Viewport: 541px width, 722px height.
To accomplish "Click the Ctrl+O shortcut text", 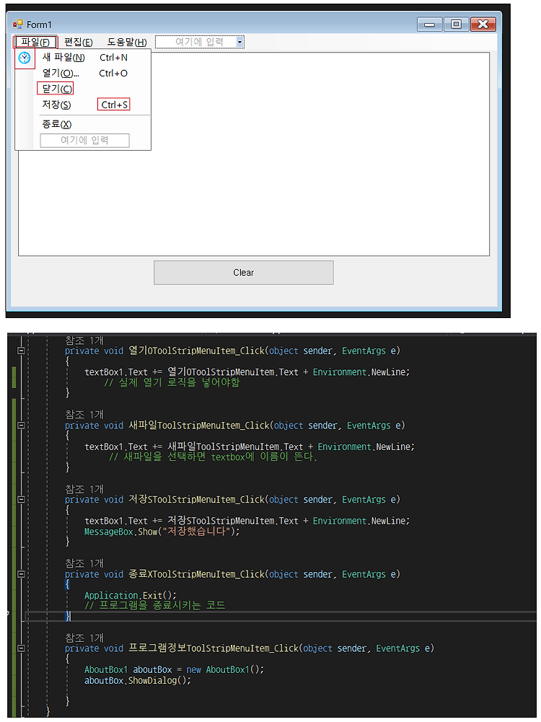I will coord(113,74).
